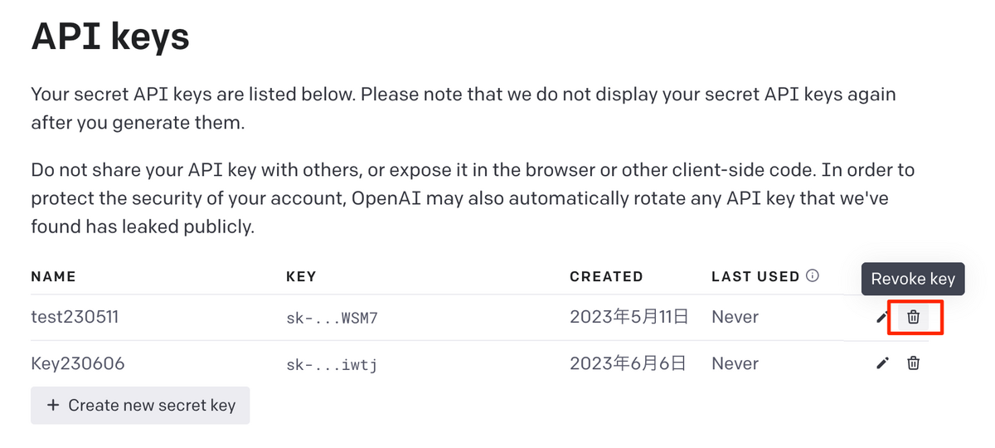Click Never in the Key230606 row
This screenshot has width=995, height=448.
(x=735, y=363)
